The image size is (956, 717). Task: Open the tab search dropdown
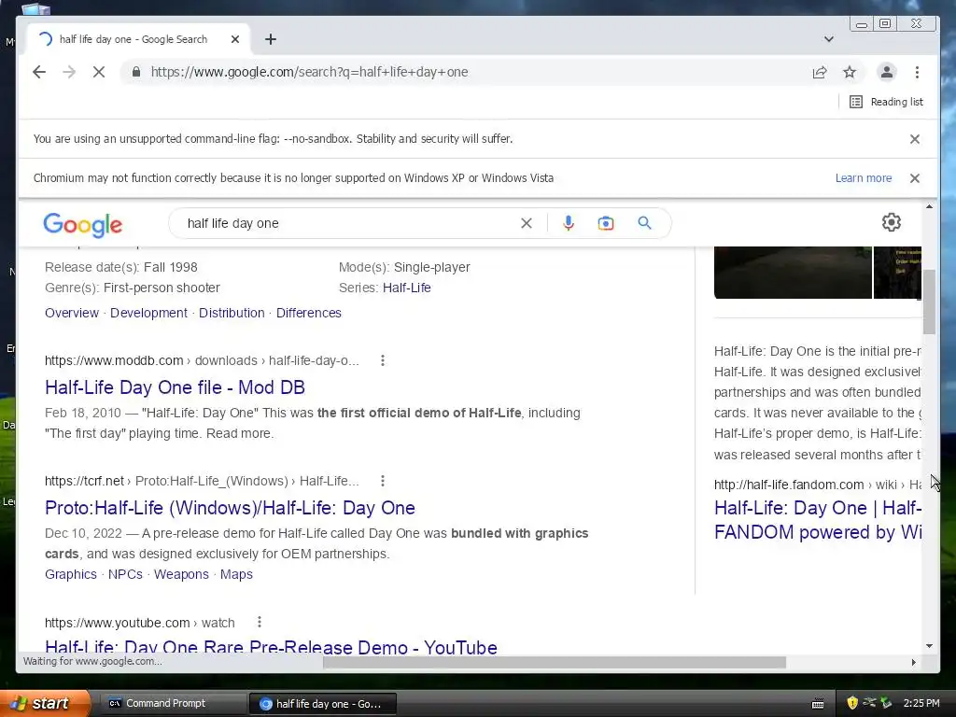(x=829, y=39)
